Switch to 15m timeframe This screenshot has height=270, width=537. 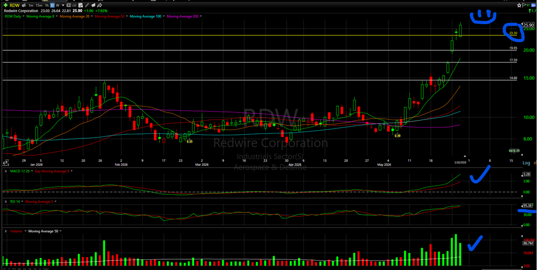[x=39, y=5]
